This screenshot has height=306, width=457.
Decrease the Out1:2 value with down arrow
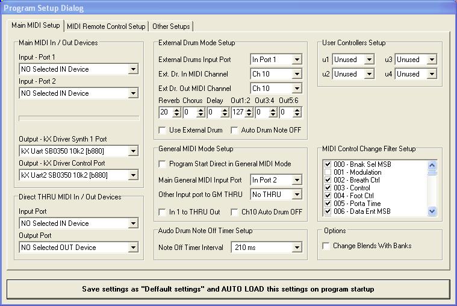coord(249,114)
